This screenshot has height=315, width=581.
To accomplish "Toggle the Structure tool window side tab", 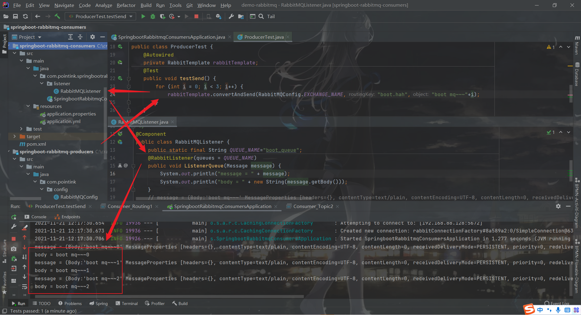I will coord(4,251).
